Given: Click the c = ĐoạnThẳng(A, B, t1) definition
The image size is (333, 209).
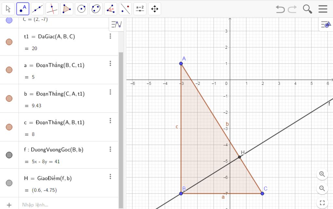Looking at the screenshot, I should click(x=54, y=123).
